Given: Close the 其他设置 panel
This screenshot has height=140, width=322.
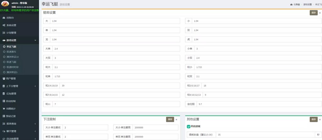Looking at the screenshot, I should coord(320,120).
